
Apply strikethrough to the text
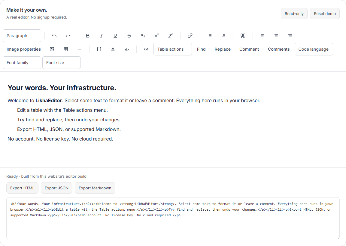click(129, 36)
